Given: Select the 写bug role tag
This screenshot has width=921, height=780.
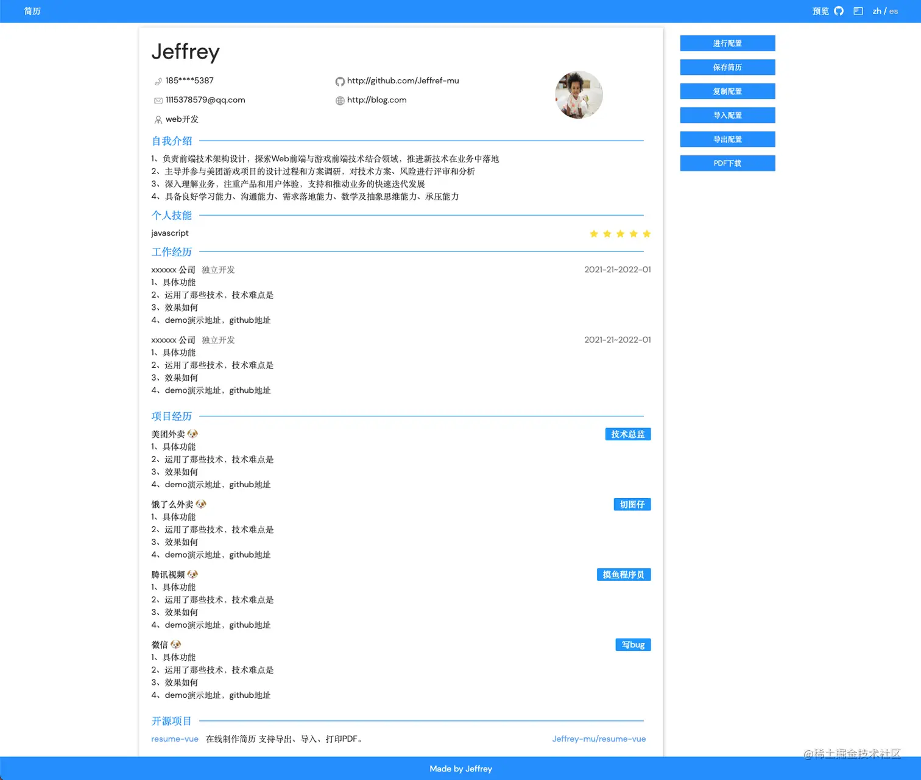Looking at the screenshot, I should click(x=633, y=644).
